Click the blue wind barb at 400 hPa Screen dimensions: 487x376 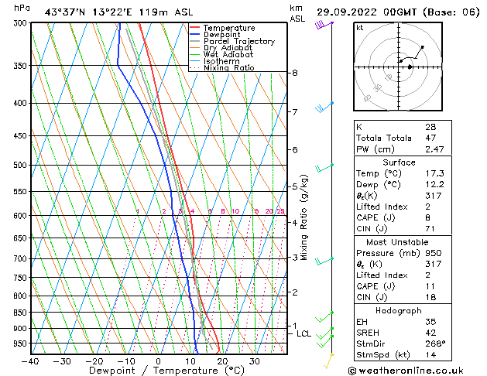[x=324, y=107]
